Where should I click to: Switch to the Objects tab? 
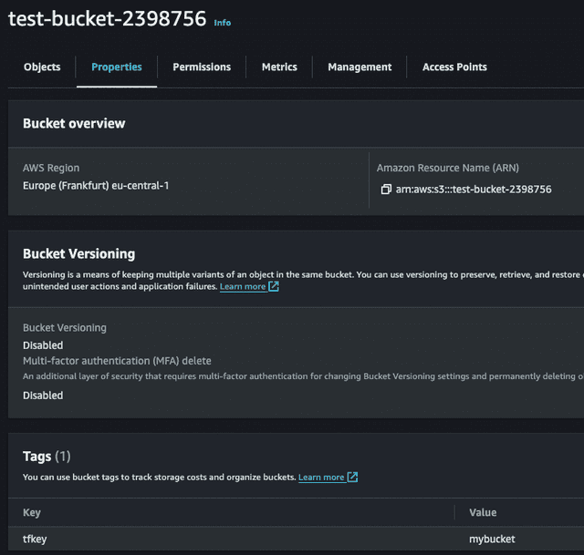[42, 67]
